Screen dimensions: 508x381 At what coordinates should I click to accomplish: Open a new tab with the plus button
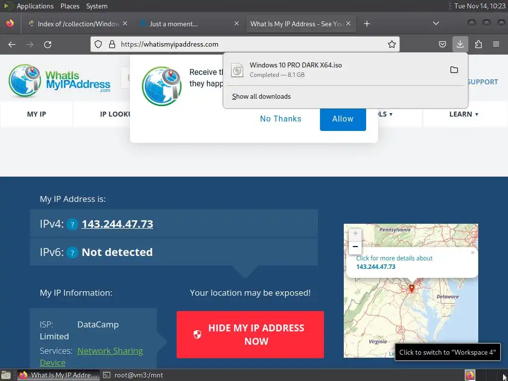(367, 24)
